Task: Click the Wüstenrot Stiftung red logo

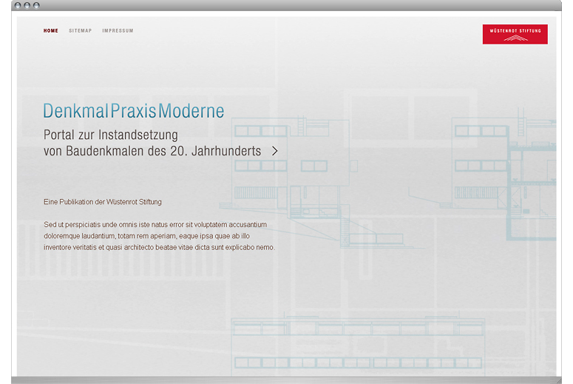Action: [x=515, y=34]
